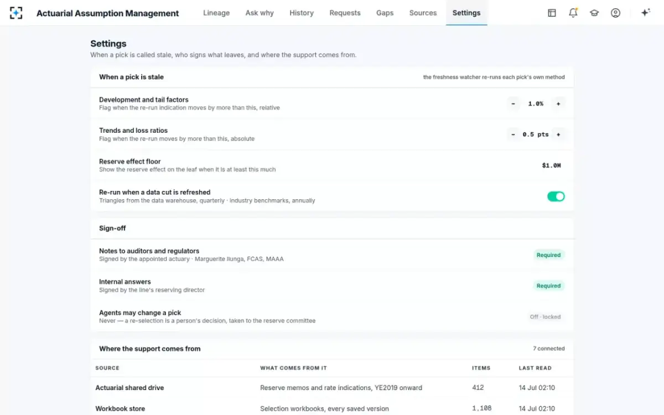Decrease trends and loss ratios threshold
Screen dimensions: 664x415
click(x=513, y=134)
